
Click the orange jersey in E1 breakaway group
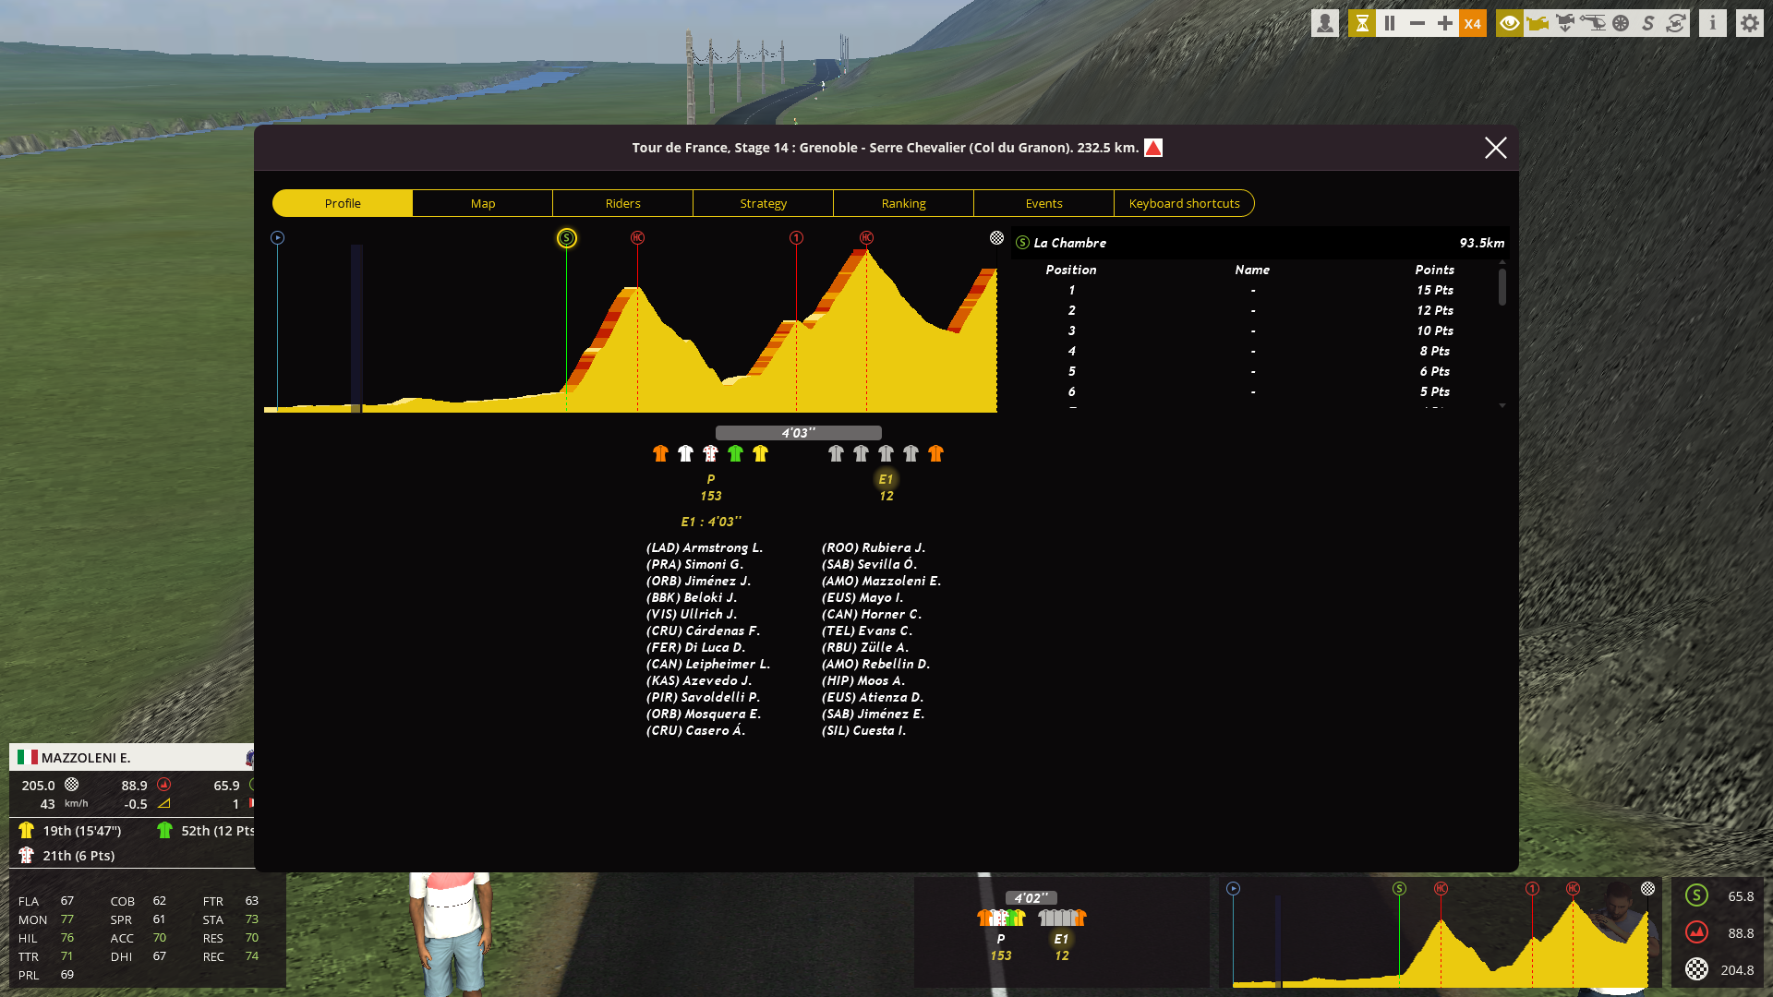click(935, 453)
